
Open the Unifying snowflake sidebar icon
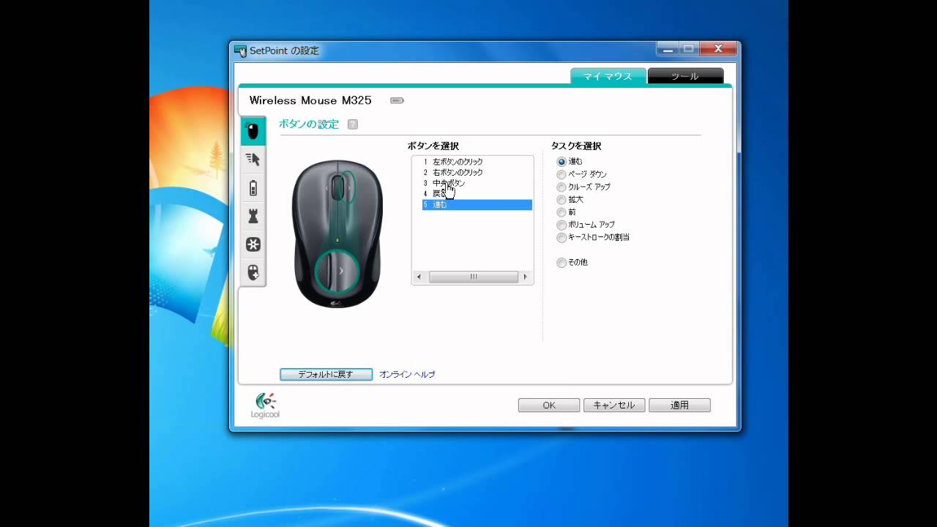[253, 244]
